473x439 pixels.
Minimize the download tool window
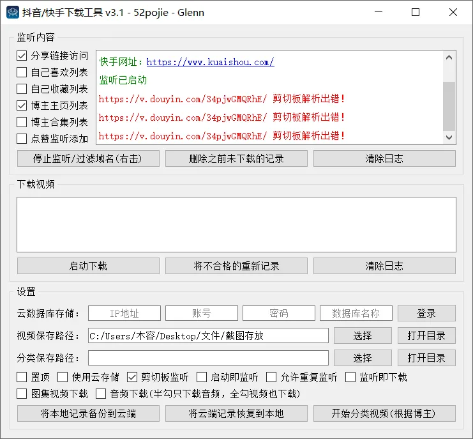(379, 12)
